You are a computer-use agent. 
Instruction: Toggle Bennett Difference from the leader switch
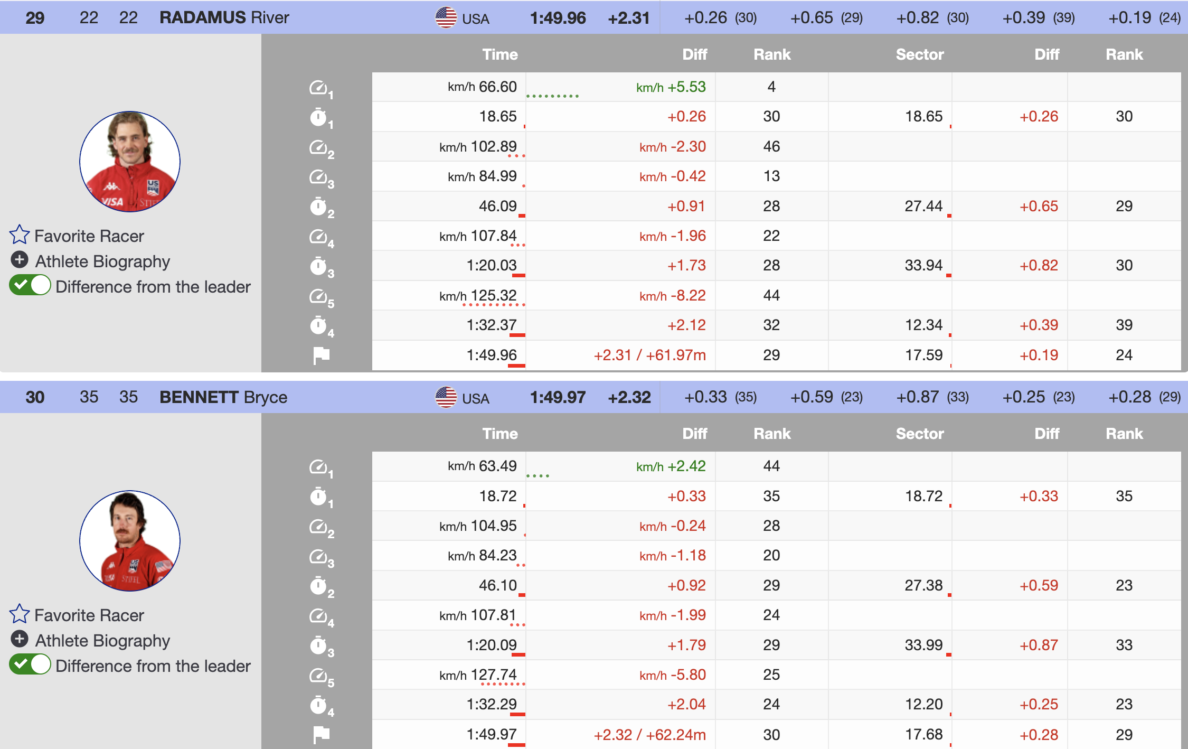pos(30,665)
